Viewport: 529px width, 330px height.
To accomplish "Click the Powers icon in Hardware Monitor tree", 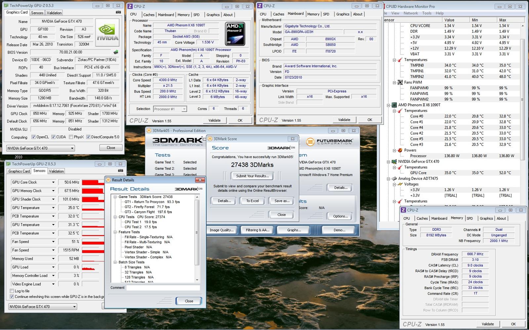I will click(x=400, y=150).
